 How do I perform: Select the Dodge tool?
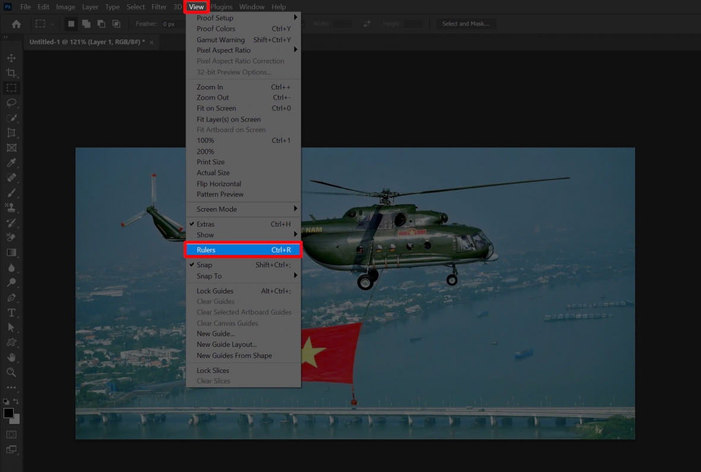(x=11, y=282)
